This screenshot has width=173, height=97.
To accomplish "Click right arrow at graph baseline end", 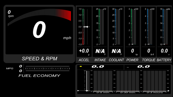I will [x=168, y=91].
